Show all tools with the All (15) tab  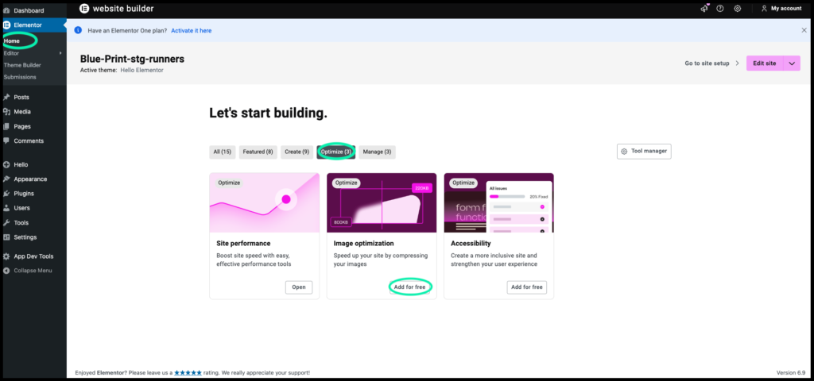pyautogui.click(x=222, y=152)
